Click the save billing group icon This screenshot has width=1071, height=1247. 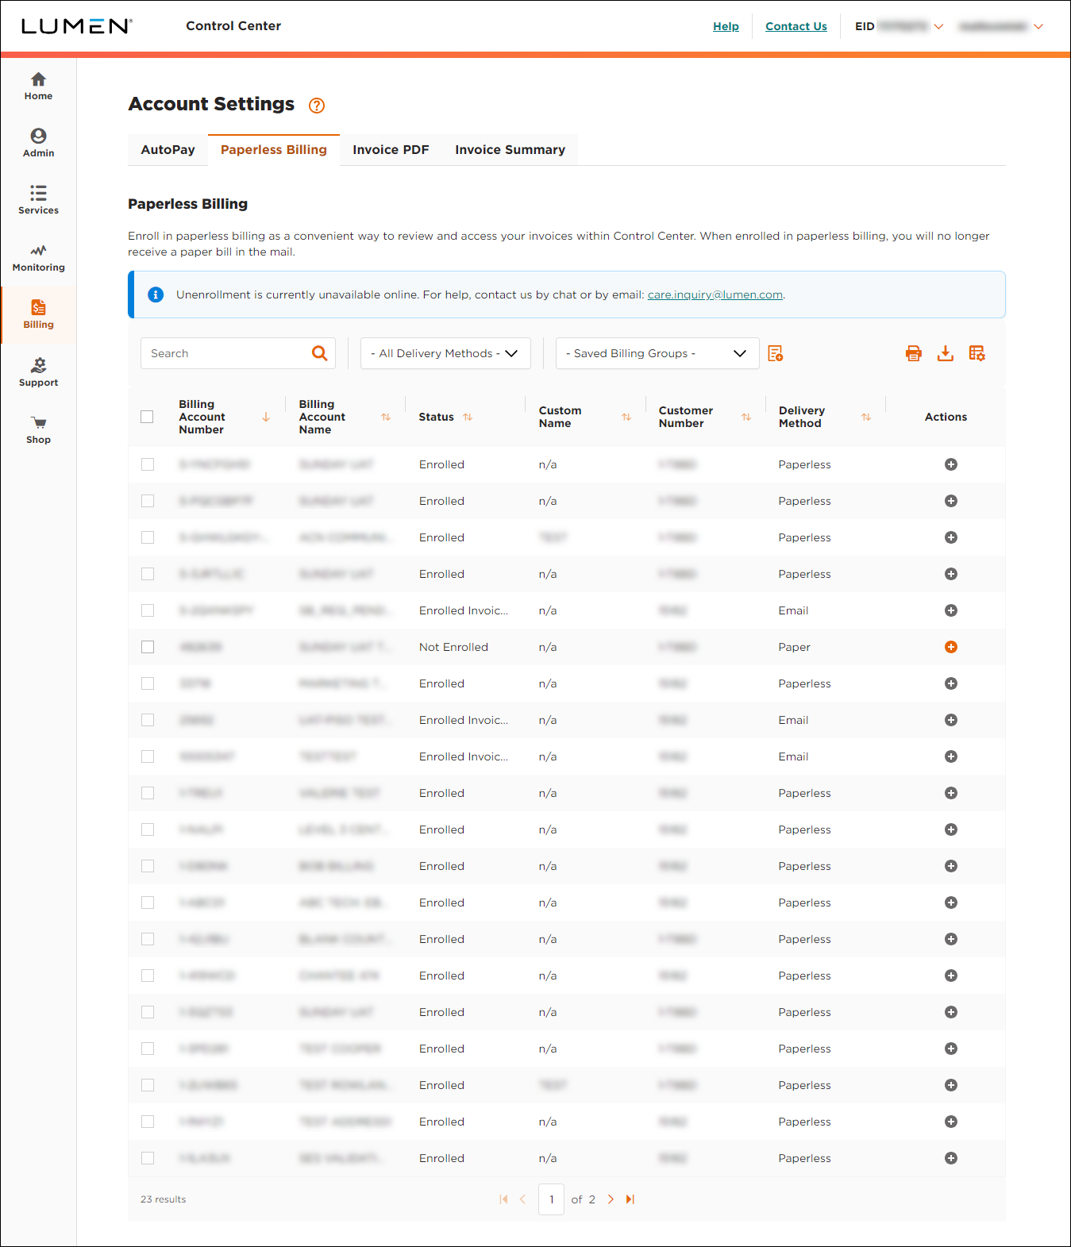click(776, 353)
